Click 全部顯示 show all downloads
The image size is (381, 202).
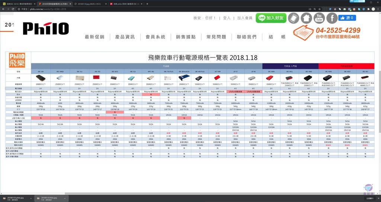(x=370, y=199)
